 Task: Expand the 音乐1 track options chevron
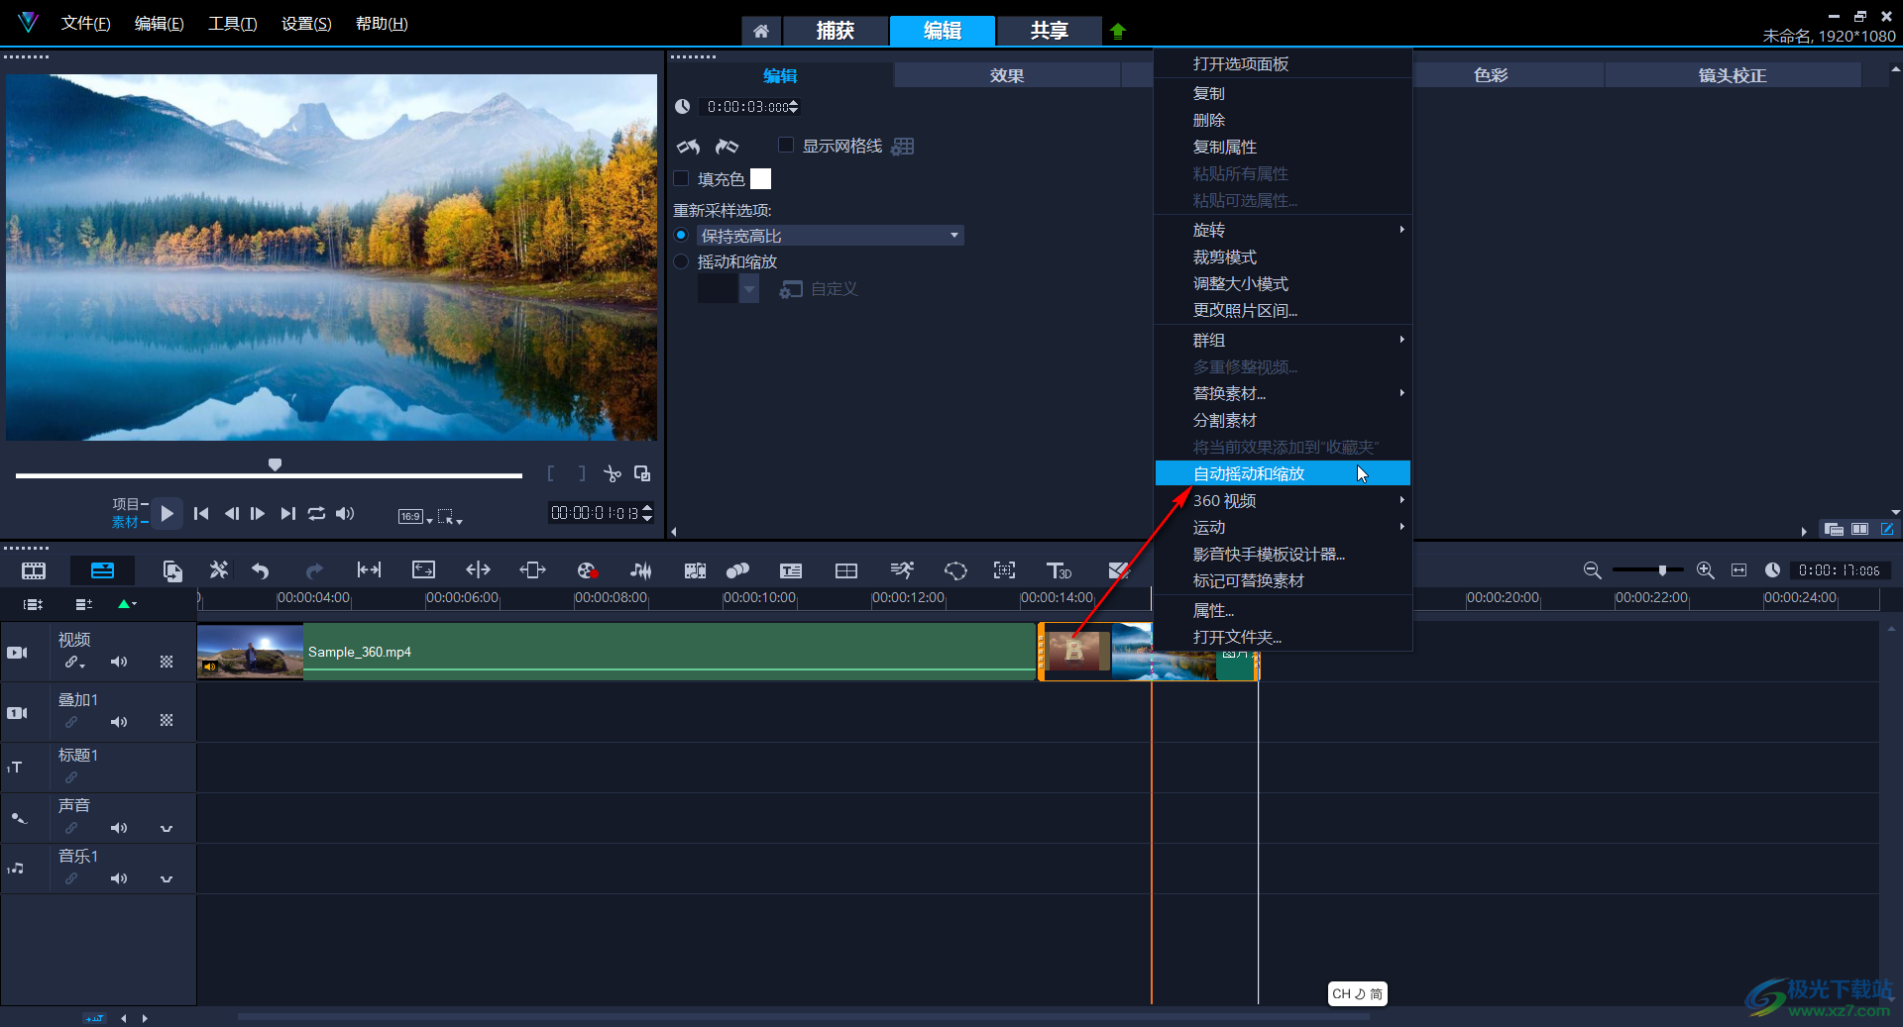click(167, 878)
